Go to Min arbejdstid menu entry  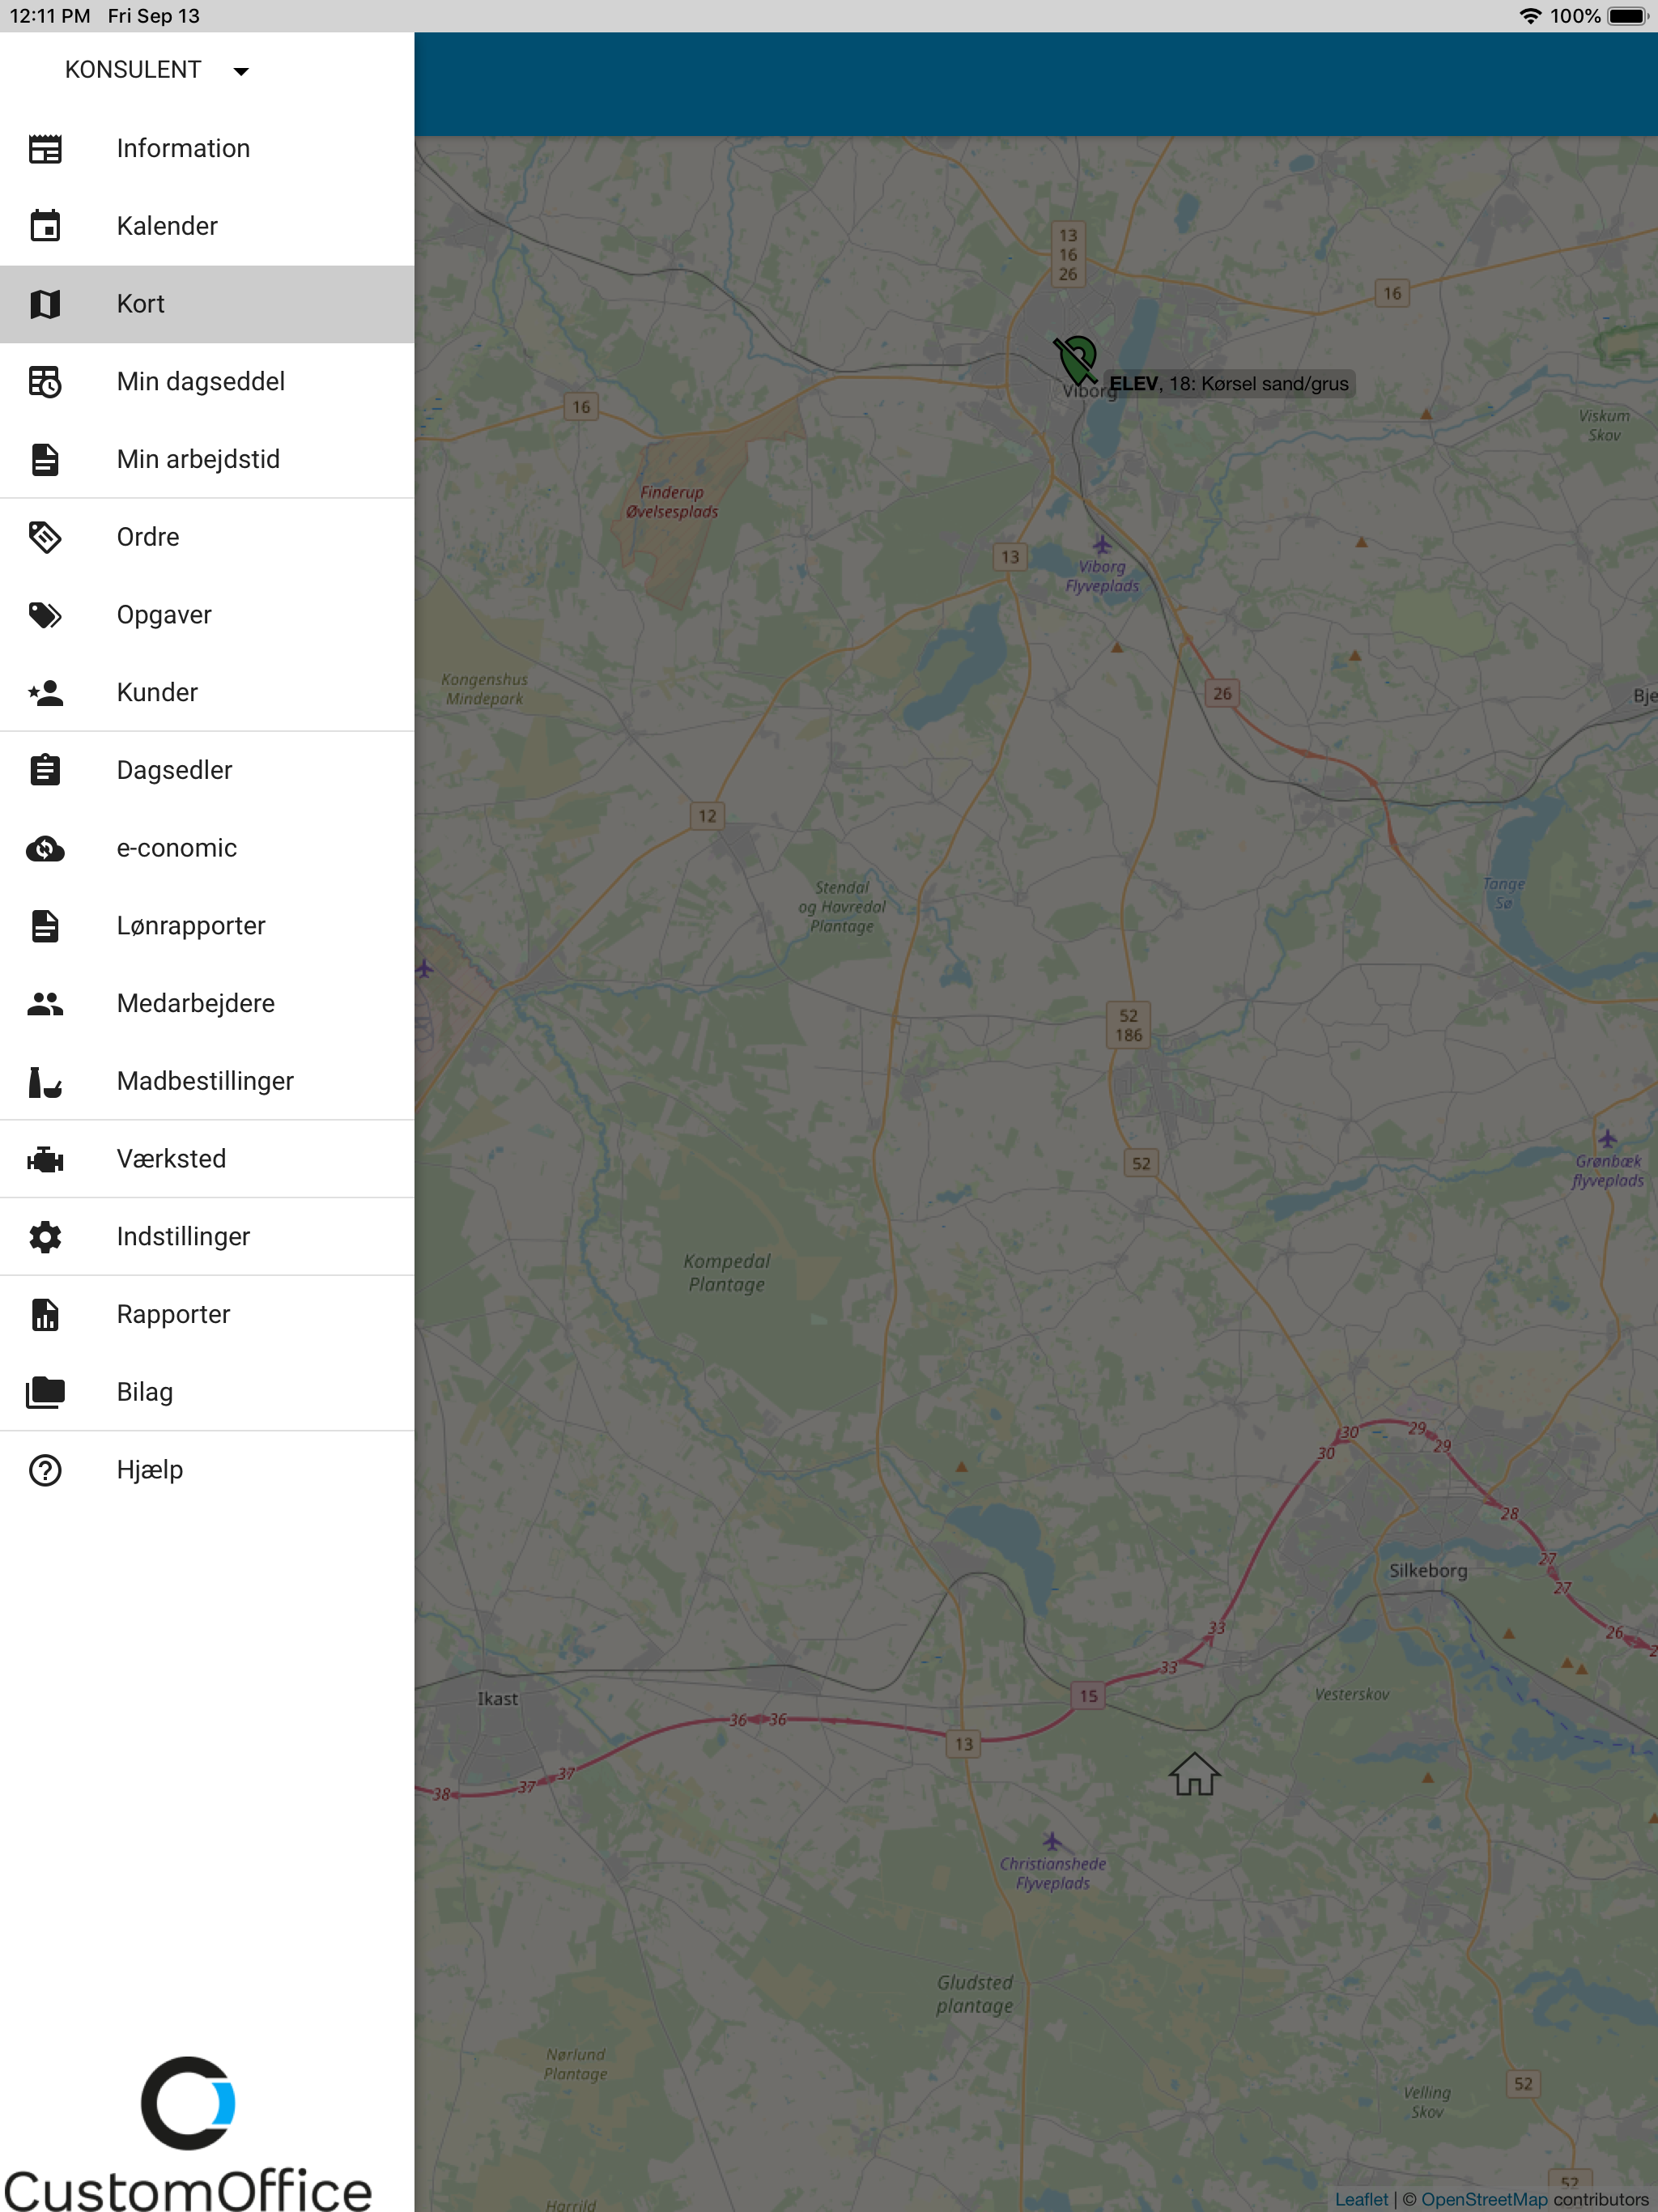pyautogui.click(x=198, y=459)
